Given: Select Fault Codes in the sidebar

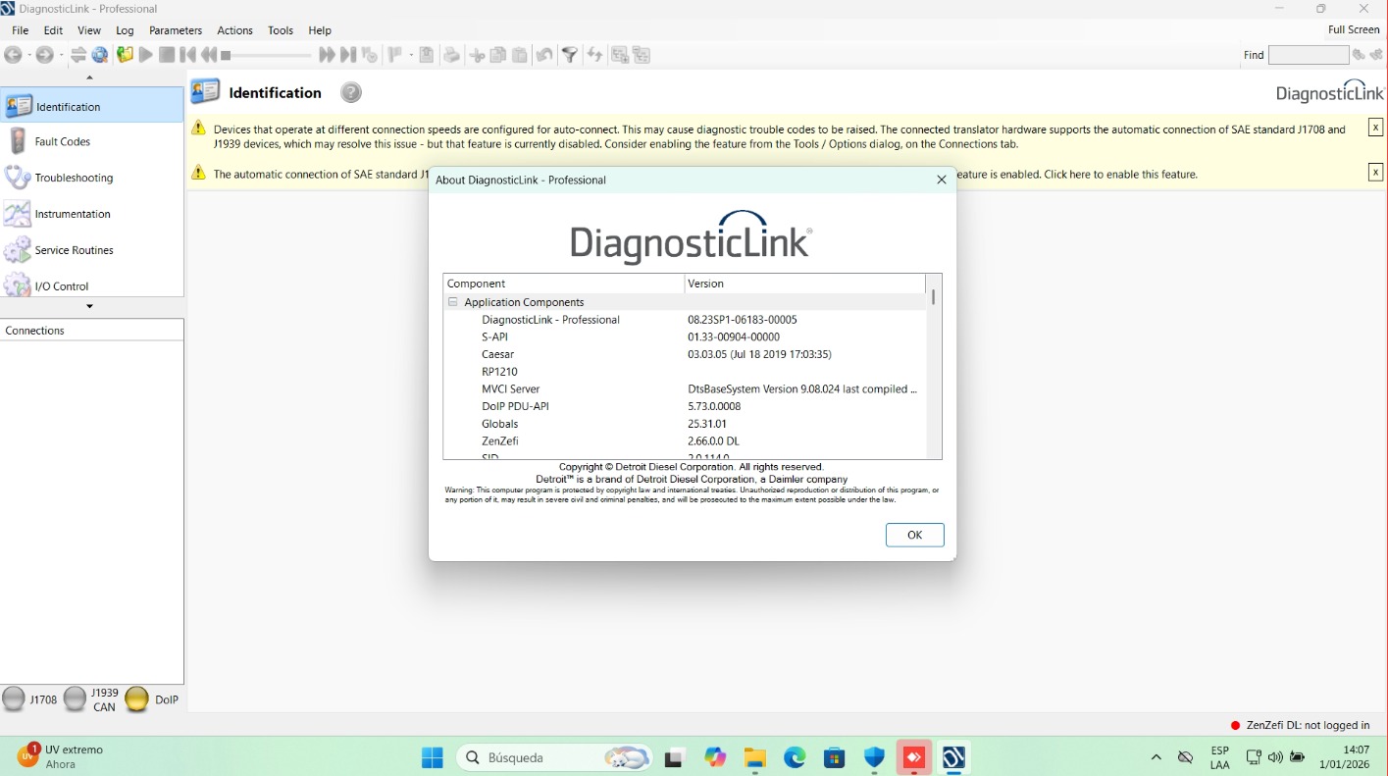Looking at the screenshot, I should click(x=92, y=141).
